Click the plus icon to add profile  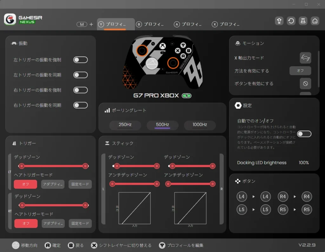click(91, 24)
